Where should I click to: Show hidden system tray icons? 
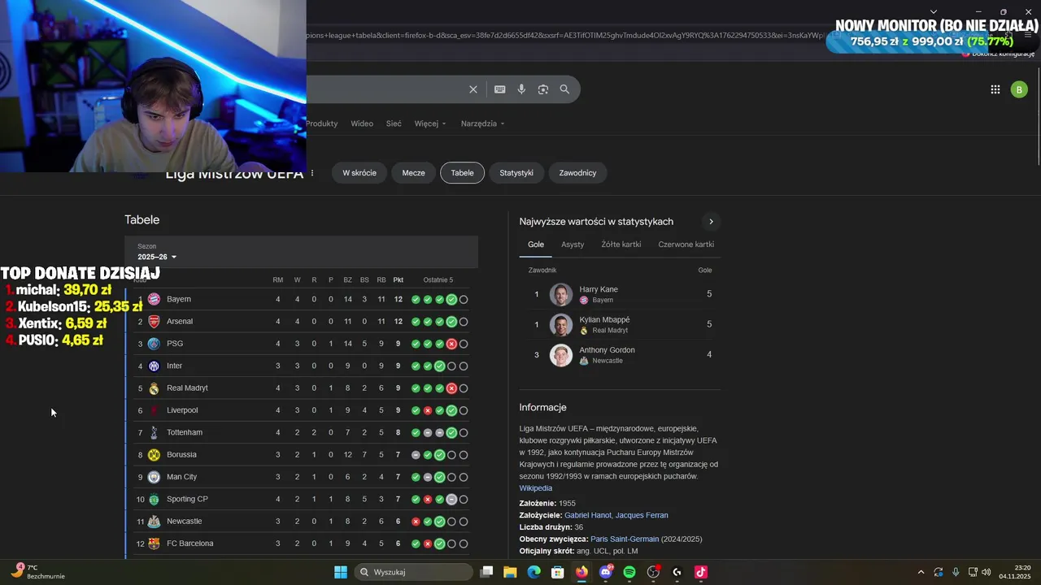(x=921, y=572)
